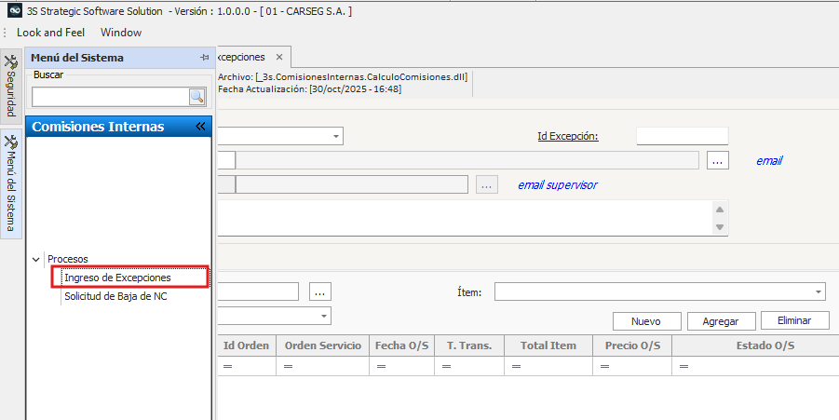
Task: Open the Ítem dropdown list
Action: tap(818, 291)
